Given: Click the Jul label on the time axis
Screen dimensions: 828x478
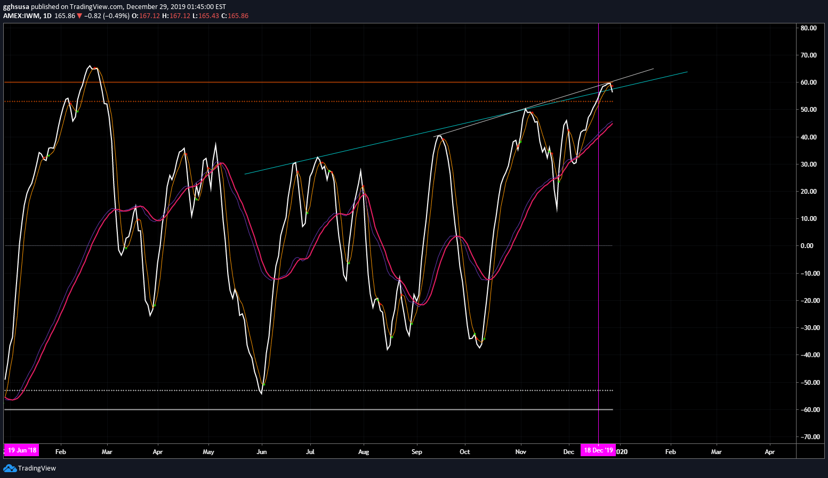Looking at the screenshot, I should pos(310,452).
